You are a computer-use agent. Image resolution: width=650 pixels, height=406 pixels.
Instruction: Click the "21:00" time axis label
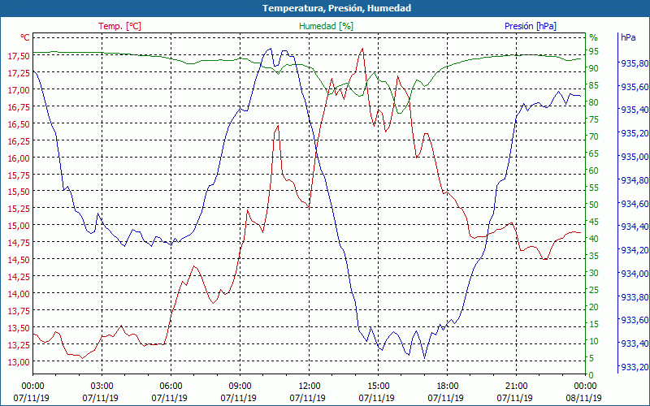pos(517,387)
